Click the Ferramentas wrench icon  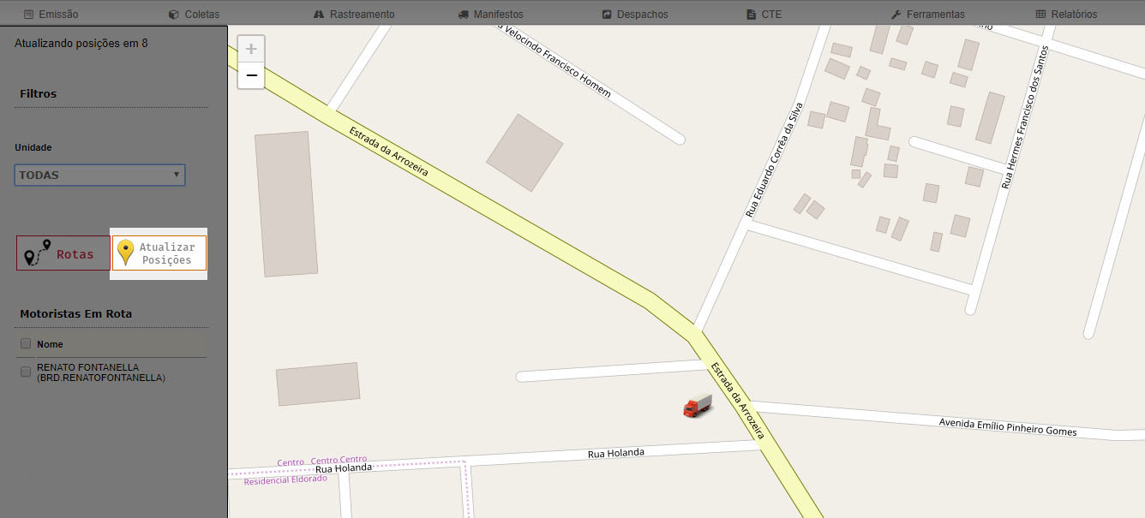(x=896, y=15)
